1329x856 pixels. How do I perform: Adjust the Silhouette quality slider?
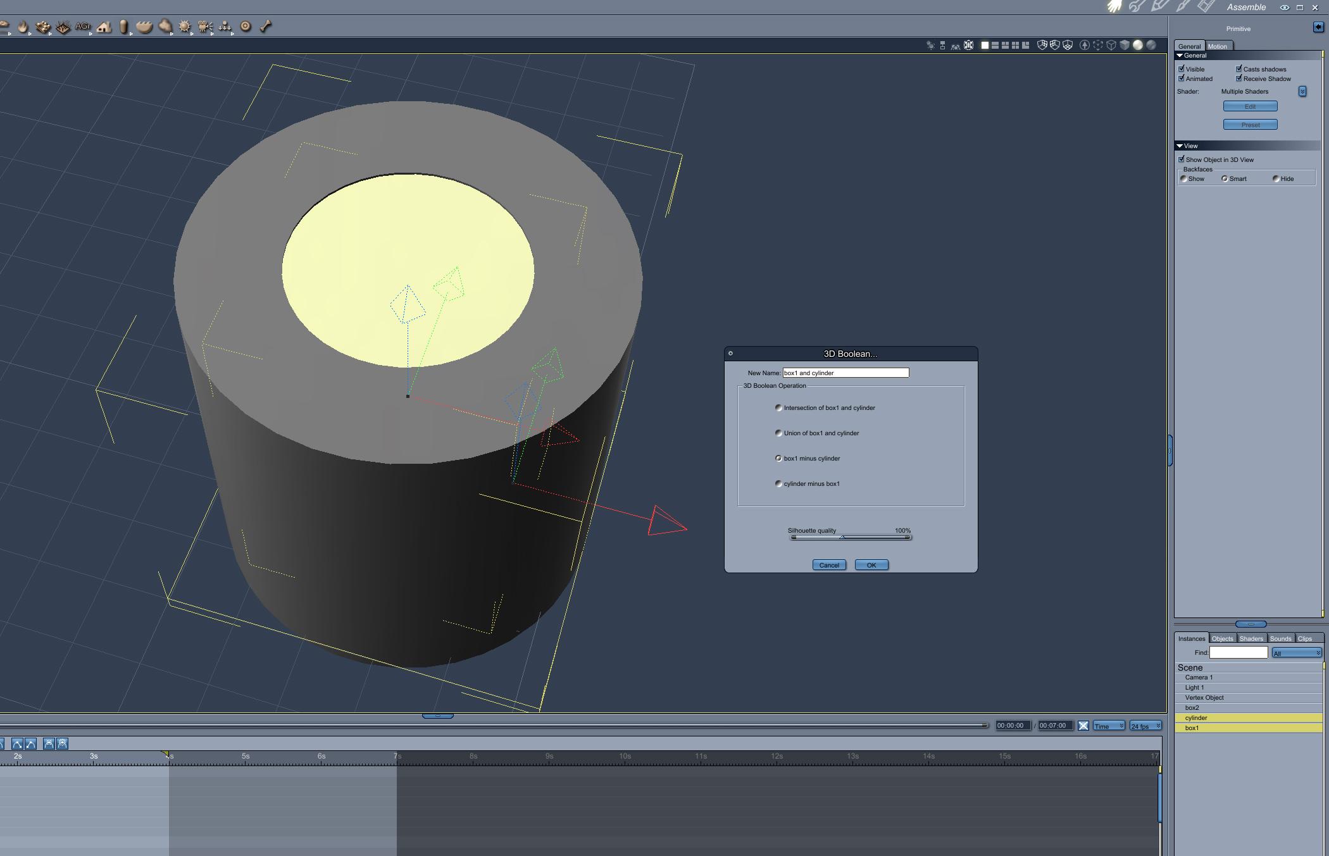[842, 537]
